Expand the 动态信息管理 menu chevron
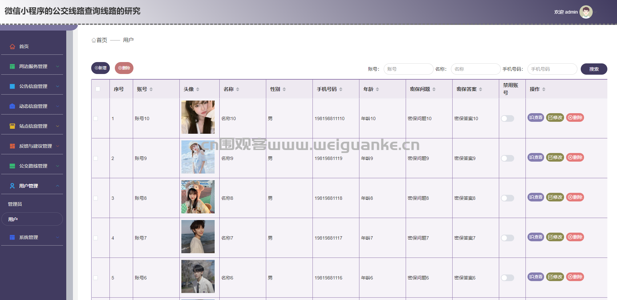Screen dimensions: 617x300 (58, 106)
